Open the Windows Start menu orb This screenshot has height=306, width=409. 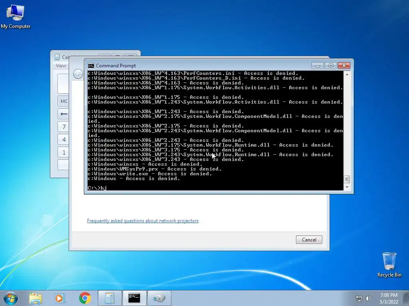click(11, 298)
